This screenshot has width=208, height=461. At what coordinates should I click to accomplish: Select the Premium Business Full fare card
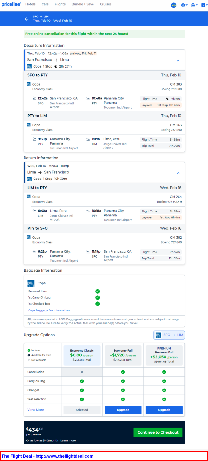pyautogui.click(x=164, y=355)
